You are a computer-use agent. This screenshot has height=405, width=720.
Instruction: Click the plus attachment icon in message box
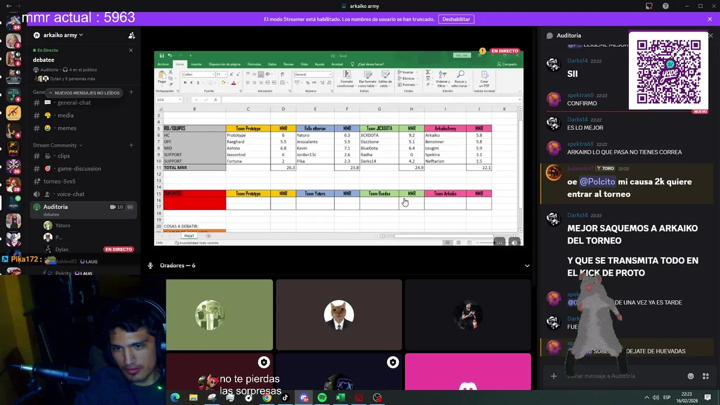[x=553, y=376]
